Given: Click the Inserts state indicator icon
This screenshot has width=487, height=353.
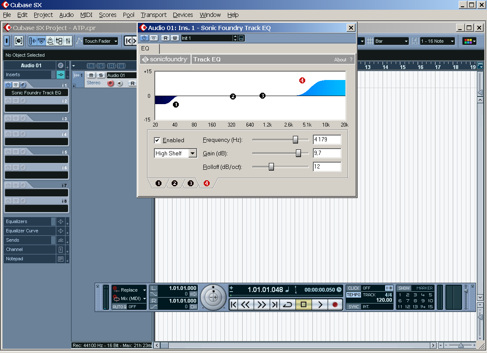Looking at the screenshot, I should point(60,74).
